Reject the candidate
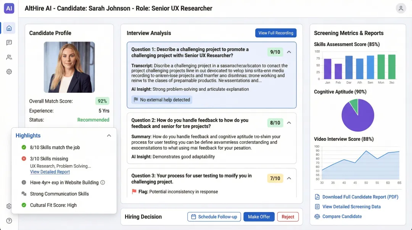 click(288, 216)
